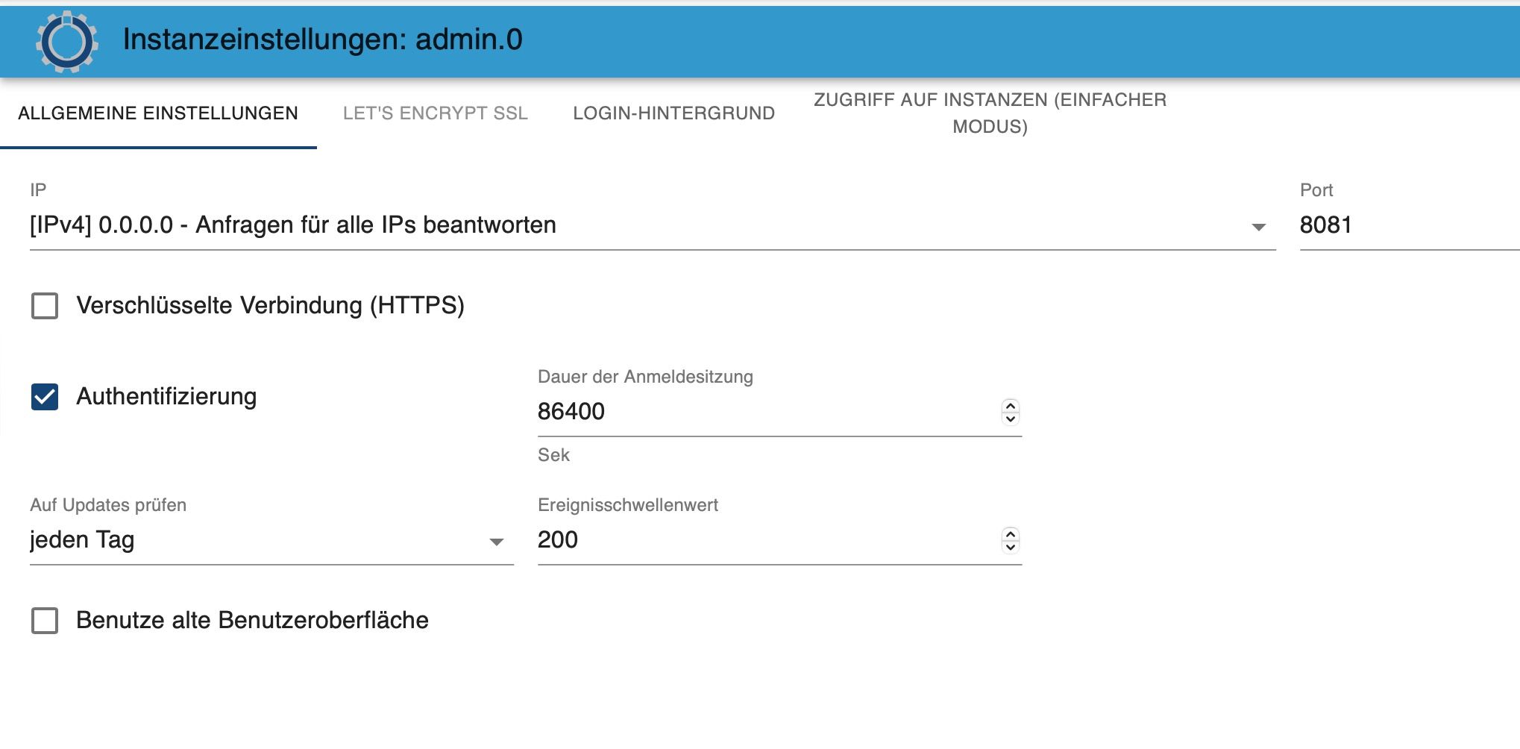
Task: Click the Dauer der Anmeldesitzung field
Action: pos(761,412)
